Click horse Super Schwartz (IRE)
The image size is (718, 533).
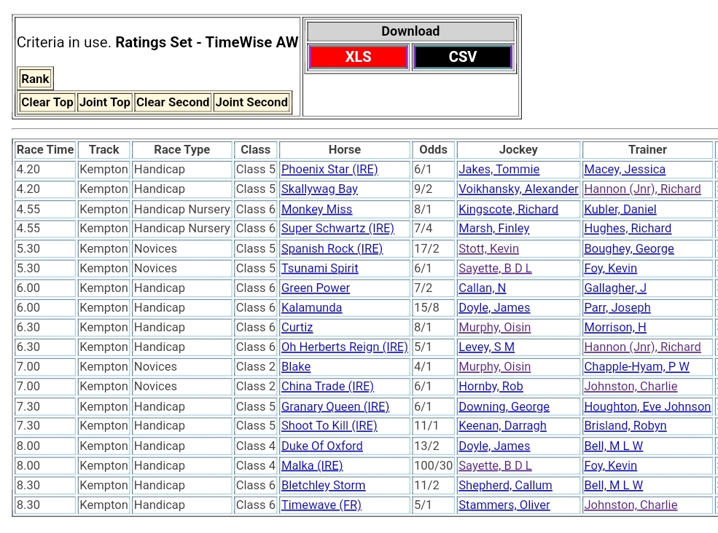(x=337, y=229)
